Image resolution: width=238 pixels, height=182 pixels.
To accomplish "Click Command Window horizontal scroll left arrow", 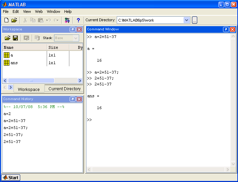I will pyautogui.click(x=89, y=169).
